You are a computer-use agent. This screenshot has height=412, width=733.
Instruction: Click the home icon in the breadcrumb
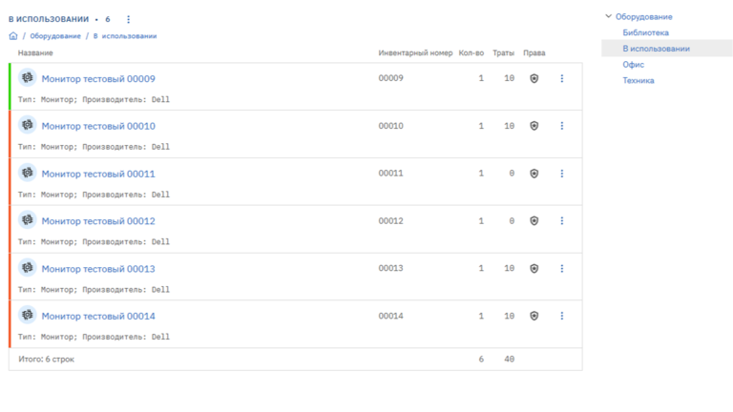(x=13, y=36)
